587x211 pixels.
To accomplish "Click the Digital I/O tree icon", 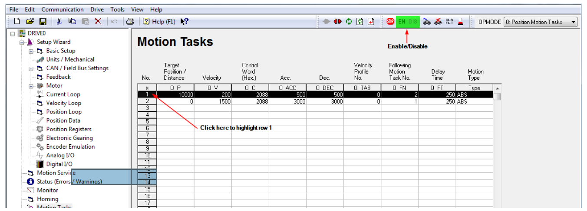I will (x=40, y=164).
